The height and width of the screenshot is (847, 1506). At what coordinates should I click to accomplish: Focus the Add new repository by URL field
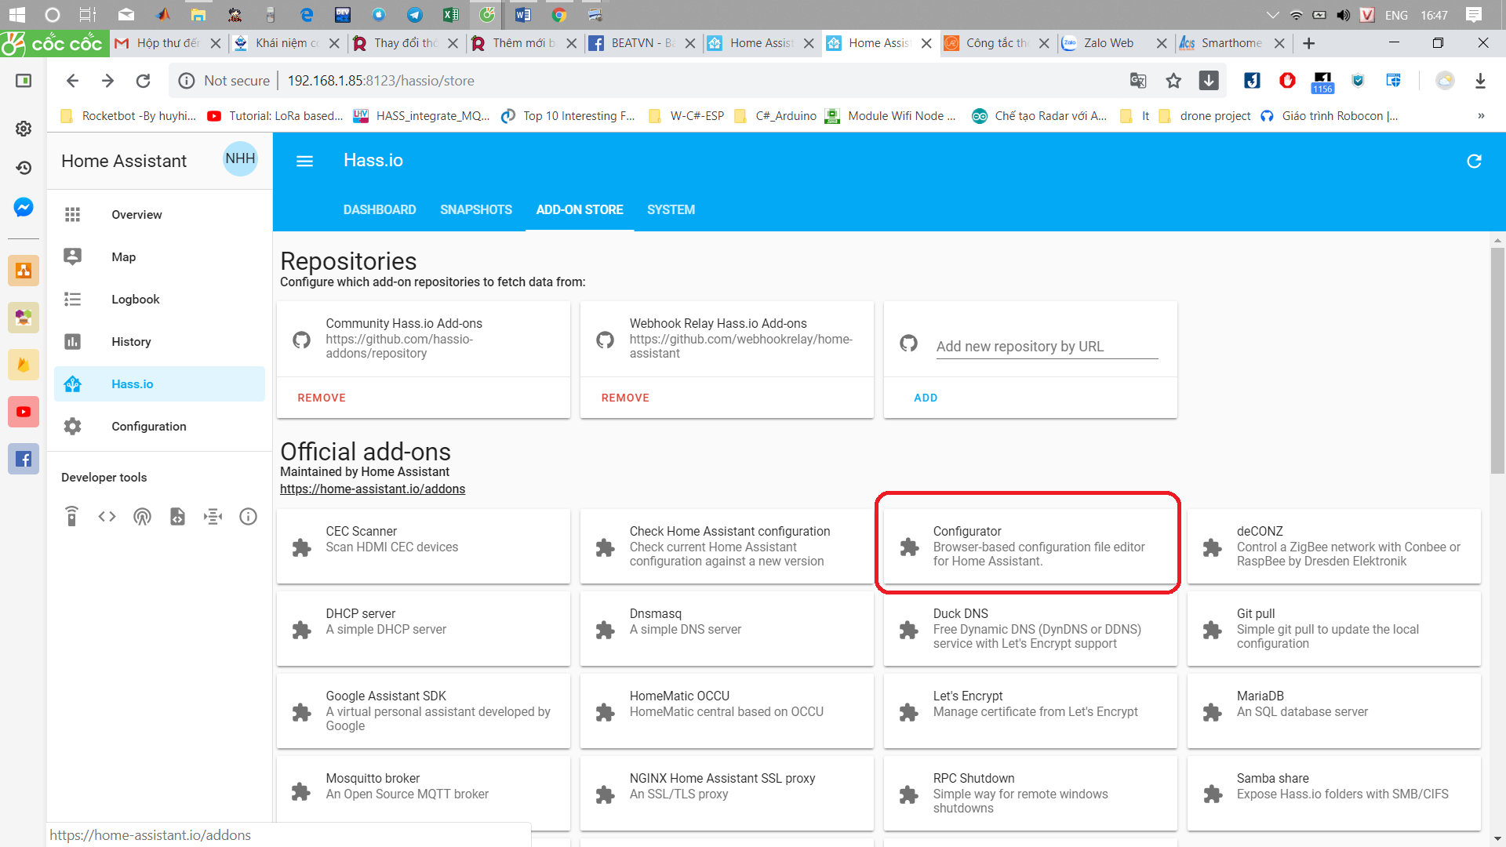pyautogui.click(x=1047, y=346)
